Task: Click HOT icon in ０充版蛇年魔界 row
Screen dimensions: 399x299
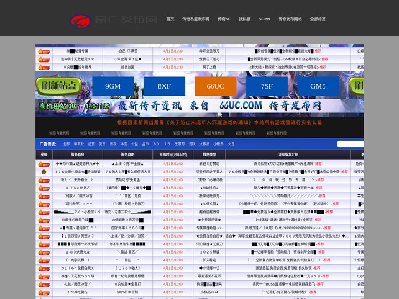Action: tap(44, 68)
